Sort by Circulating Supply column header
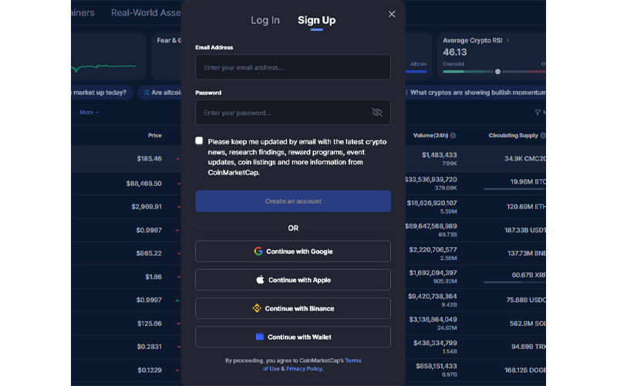Image resolution: width=617 pixels, height=386 pixels. 513,136
